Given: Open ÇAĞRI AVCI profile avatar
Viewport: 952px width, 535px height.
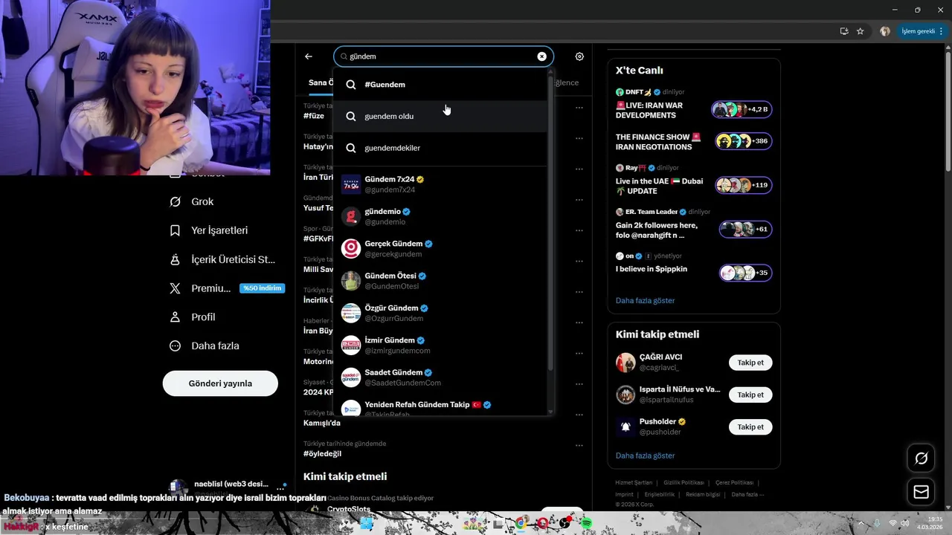Looking at the screenshot, I should [x=625, y=363].
